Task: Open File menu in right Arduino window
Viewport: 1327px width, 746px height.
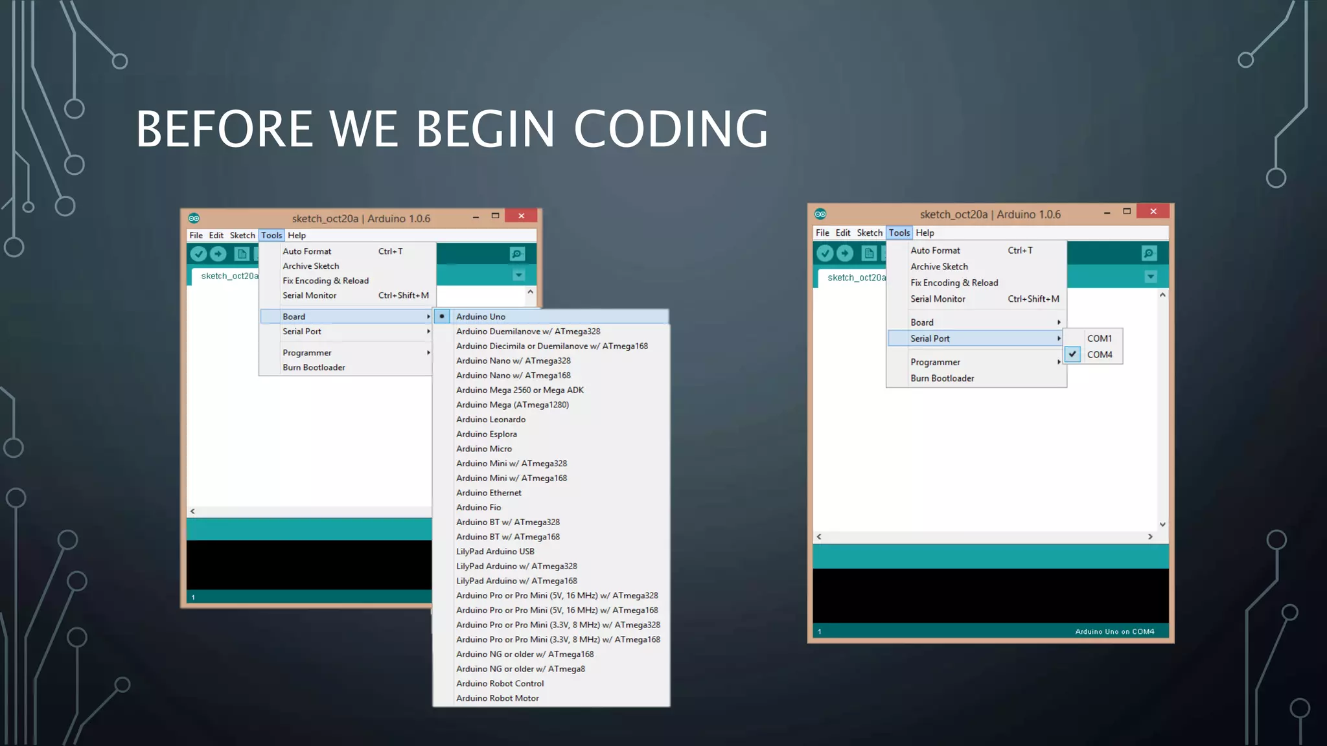Action: click(x=822, y=233)
